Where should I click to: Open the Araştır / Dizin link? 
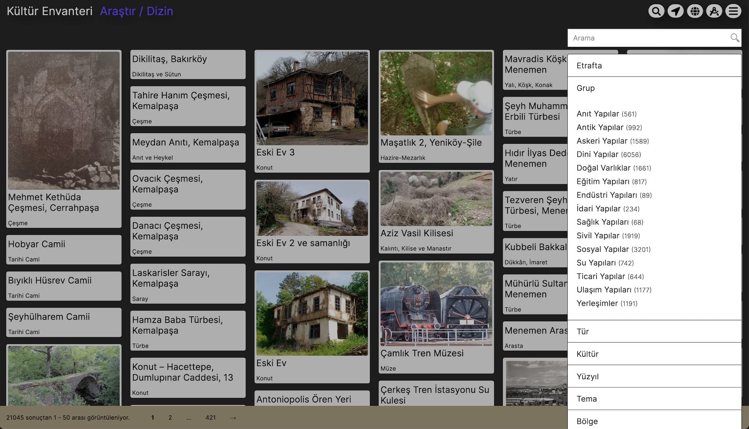(137, 11)
